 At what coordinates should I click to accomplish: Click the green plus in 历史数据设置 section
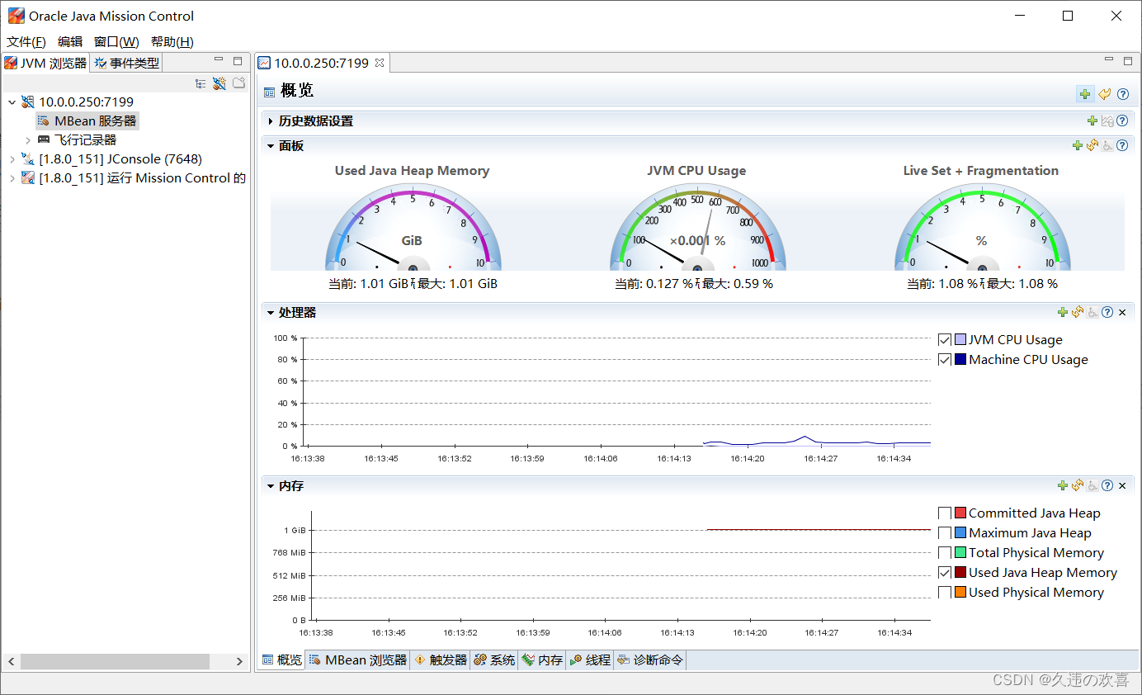(x=1092, y=121)
